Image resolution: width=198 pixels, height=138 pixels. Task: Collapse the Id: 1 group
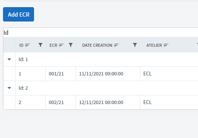pos(9,59)
